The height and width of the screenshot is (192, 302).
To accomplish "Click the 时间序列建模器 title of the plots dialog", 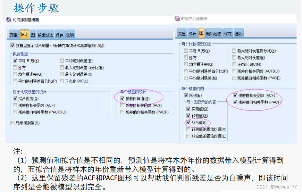I will point(194,19).
